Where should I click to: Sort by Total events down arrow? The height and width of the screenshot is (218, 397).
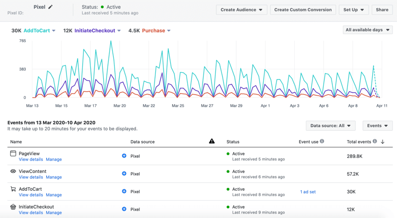[383, 142]
